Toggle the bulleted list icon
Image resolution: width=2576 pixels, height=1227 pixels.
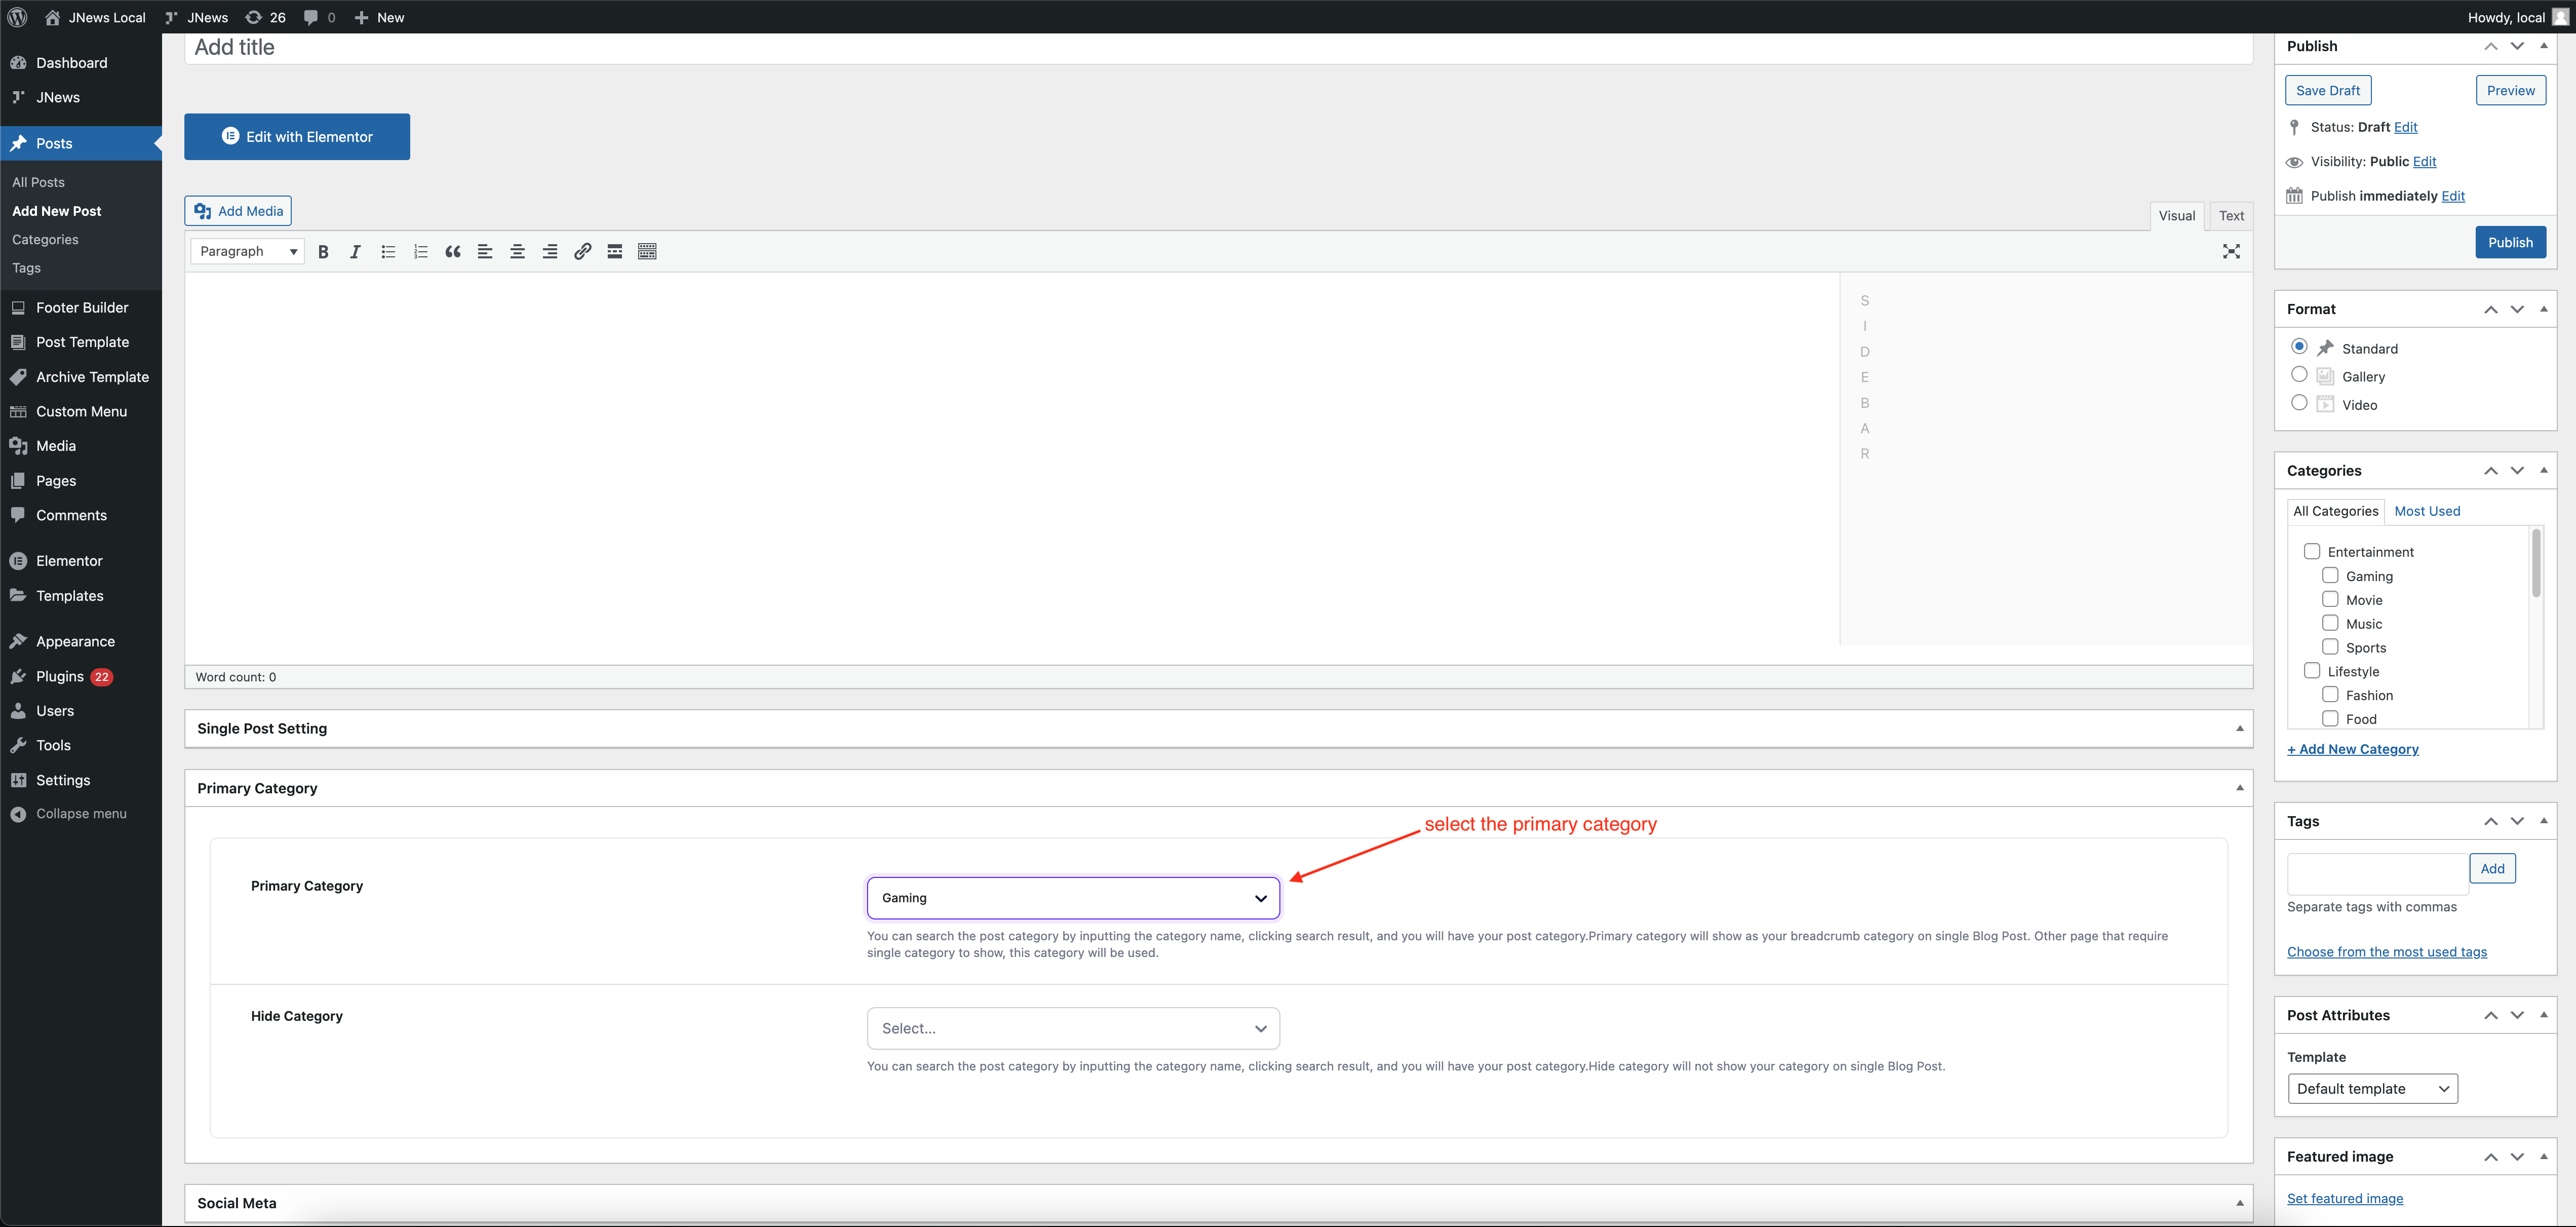pos(388,252)
